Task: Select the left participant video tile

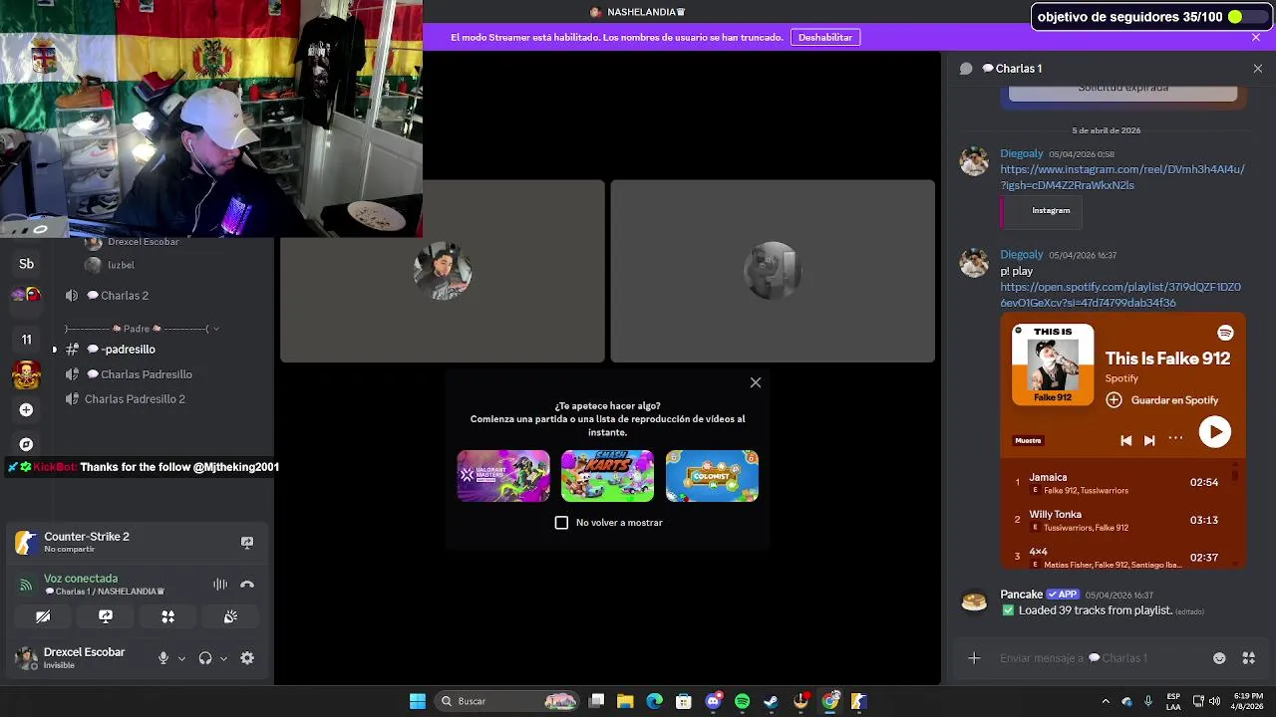Action: [x=443, y=271]
